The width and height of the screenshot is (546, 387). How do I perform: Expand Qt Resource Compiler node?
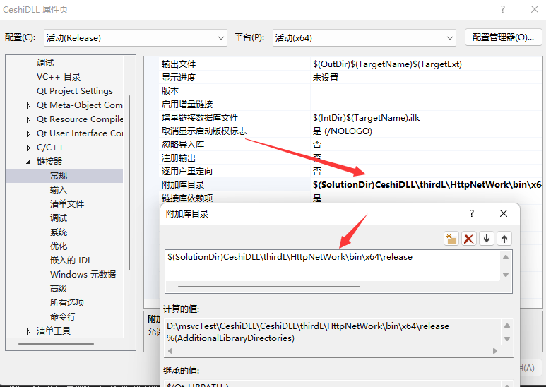click(28, 119)
